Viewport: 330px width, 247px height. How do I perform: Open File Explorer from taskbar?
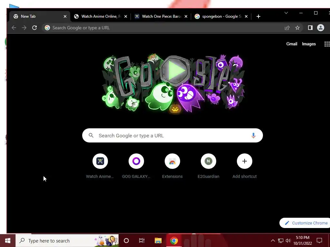tap(158, 241)
